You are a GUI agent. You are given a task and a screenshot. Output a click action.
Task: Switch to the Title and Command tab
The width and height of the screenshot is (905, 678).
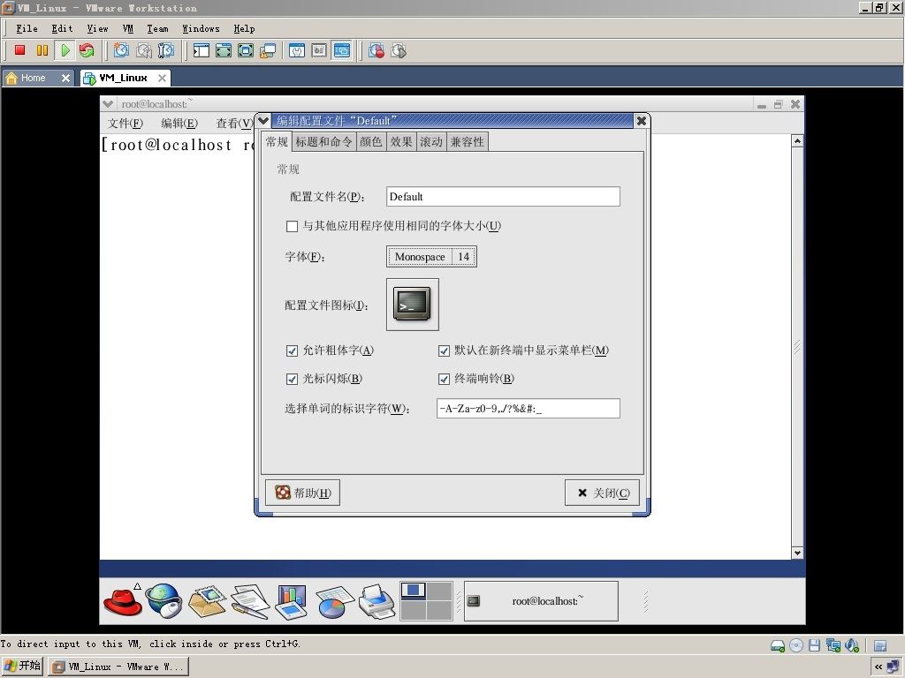(323, 142)
